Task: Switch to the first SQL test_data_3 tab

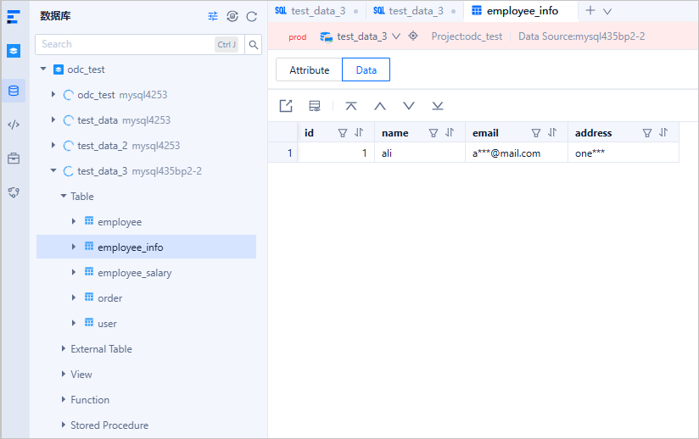Action: click(310, 11)
